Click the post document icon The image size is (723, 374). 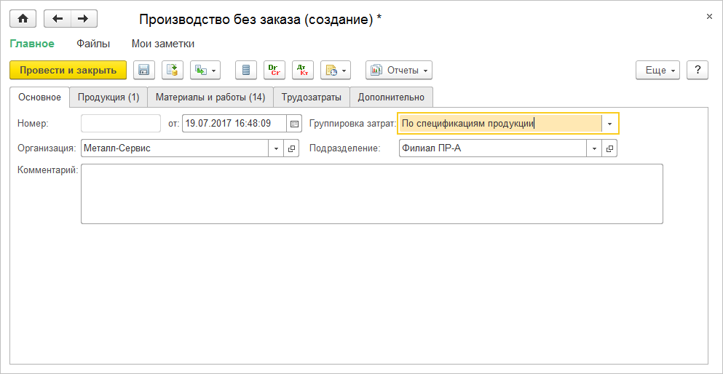(x=173, y=70)
